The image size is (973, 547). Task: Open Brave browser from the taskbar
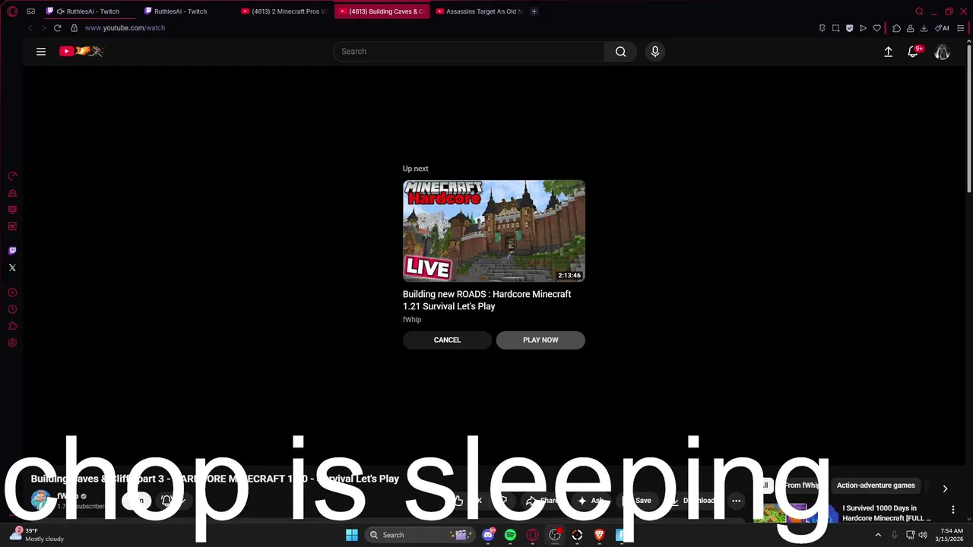599,535
